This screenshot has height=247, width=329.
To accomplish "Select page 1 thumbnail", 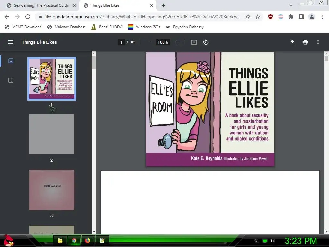I will tap(52, 79).
